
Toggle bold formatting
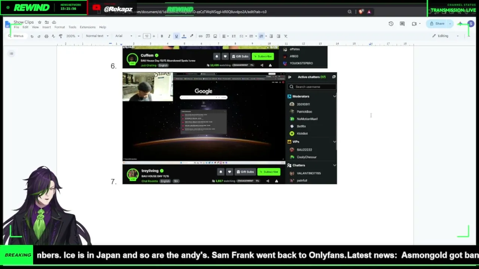162,36
